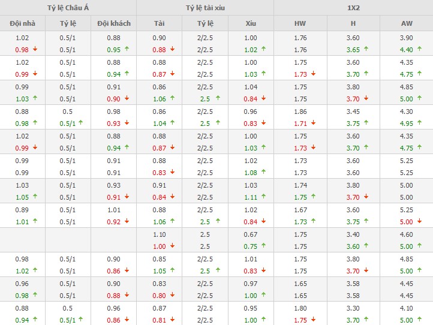Click red down arrow next to 0.80
433x325 pixels.
(x=172, y=296)
